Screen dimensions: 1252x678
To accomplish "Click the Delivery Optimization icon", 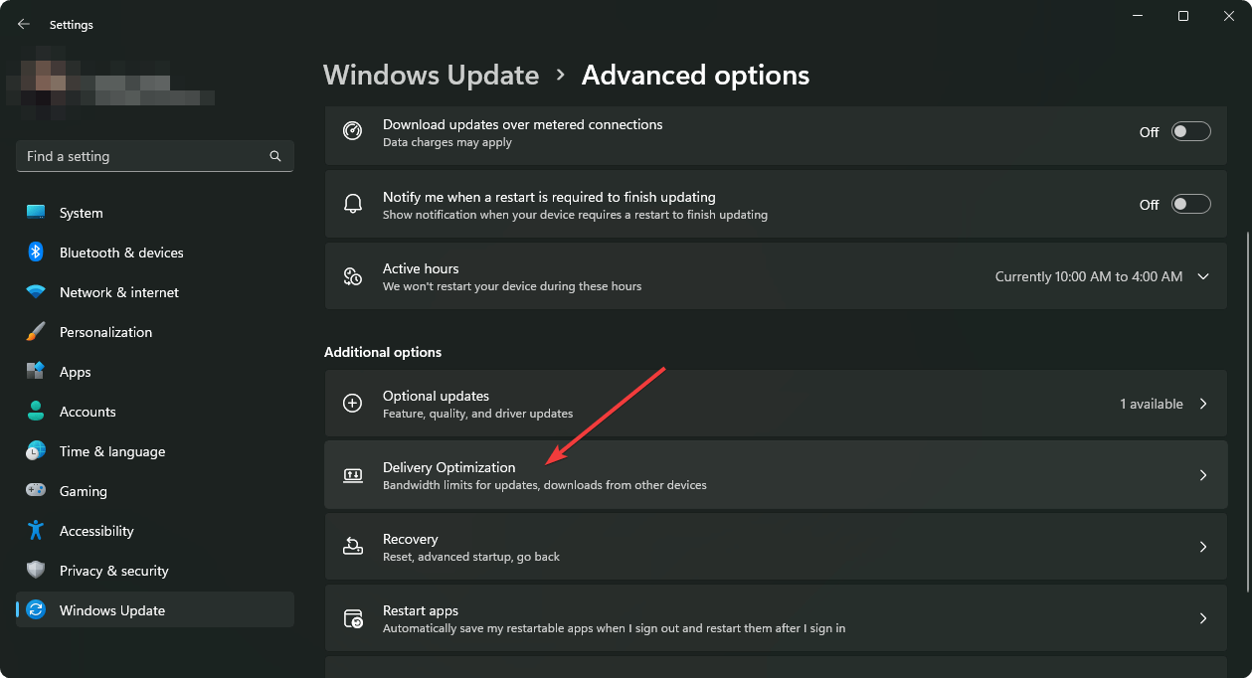I will click(x=353, y=475).
